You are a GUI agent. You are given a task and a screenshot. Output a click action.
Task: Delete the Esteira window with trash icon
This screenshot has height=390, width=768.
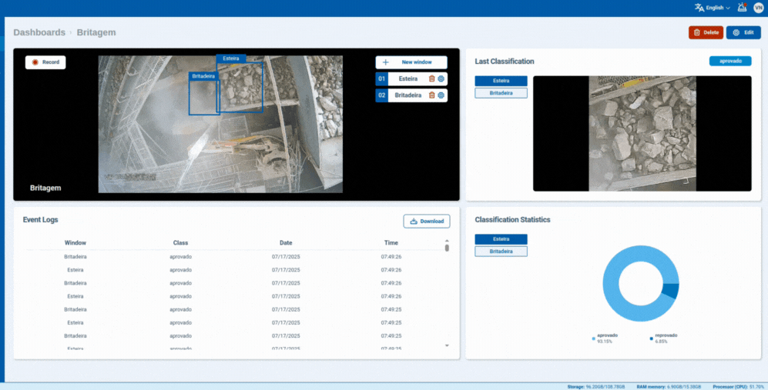coord(431,78)
